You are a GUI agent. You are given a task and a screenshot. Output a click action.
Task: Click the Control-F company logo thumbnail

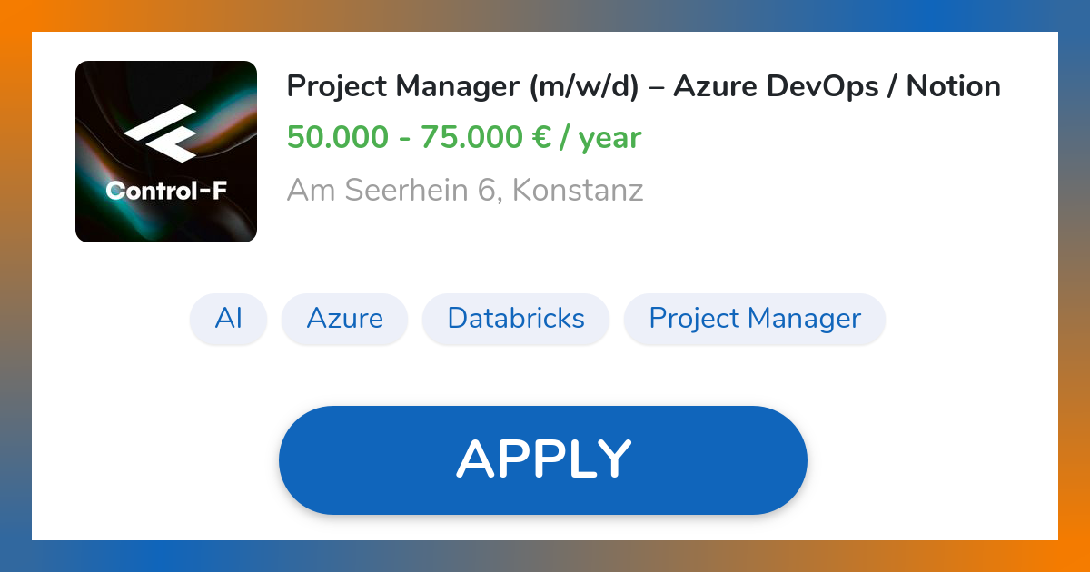(166, 152)
